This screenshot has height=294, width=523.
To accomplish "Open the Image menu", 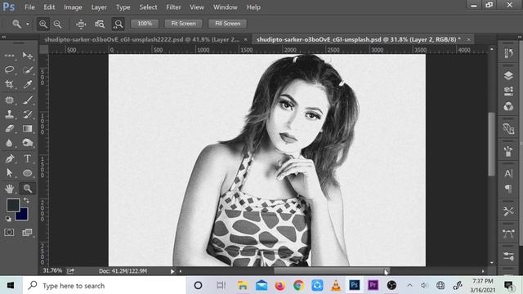I will (73, 7).
